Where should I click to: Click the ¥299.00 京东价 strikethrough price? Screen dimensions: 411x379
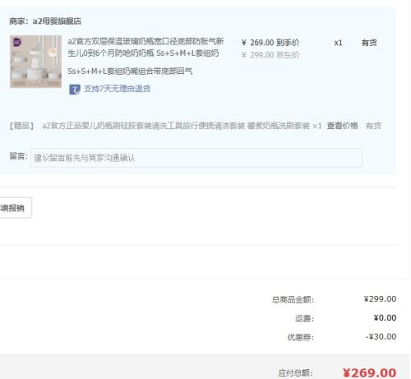pyautogui.click(x=270, y=55)
